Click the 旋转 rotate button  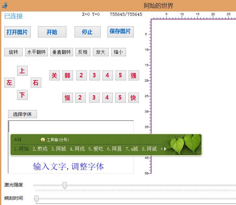tap(13, 52)
